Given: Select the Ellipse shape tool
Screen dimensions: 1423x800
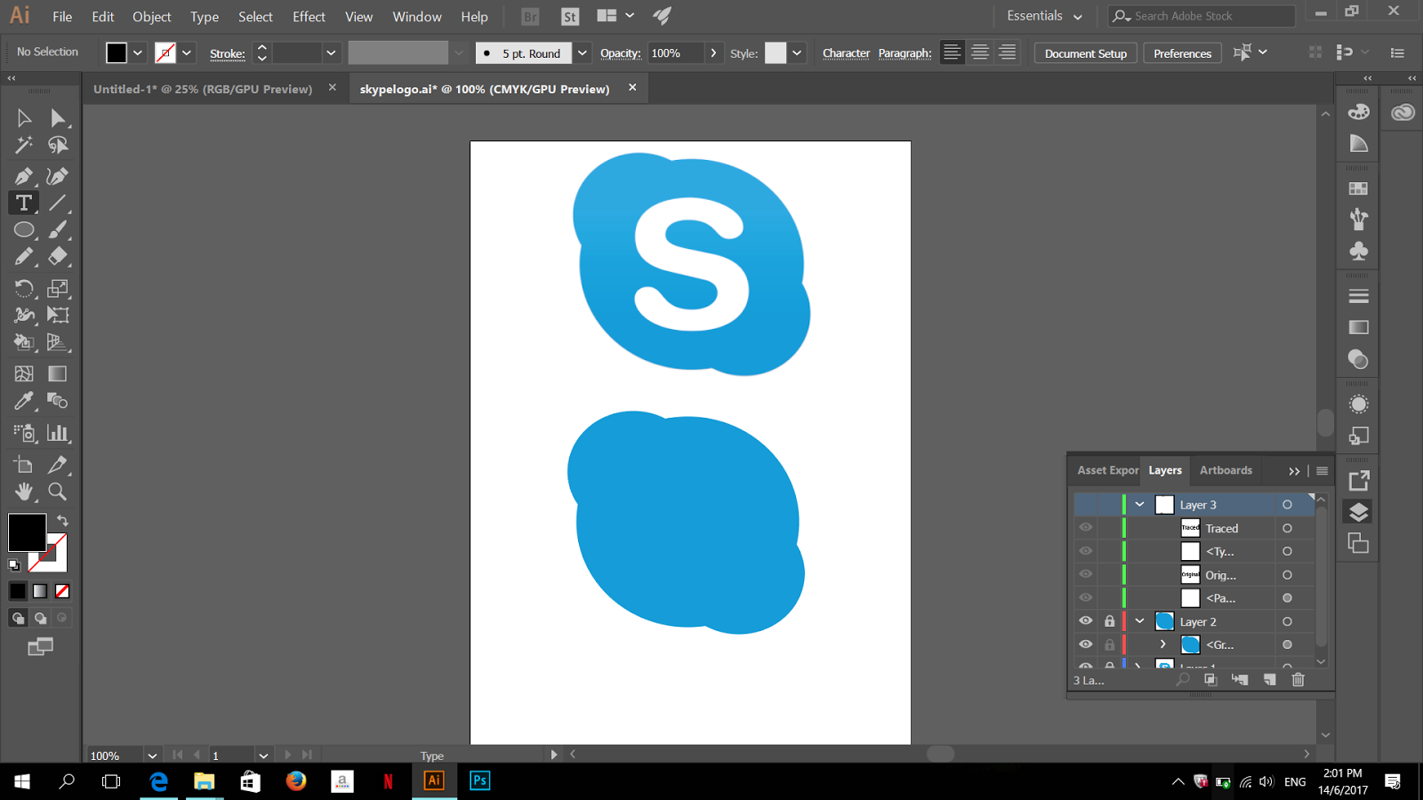Looking at the screenshot, I should (x=24, y=230).
